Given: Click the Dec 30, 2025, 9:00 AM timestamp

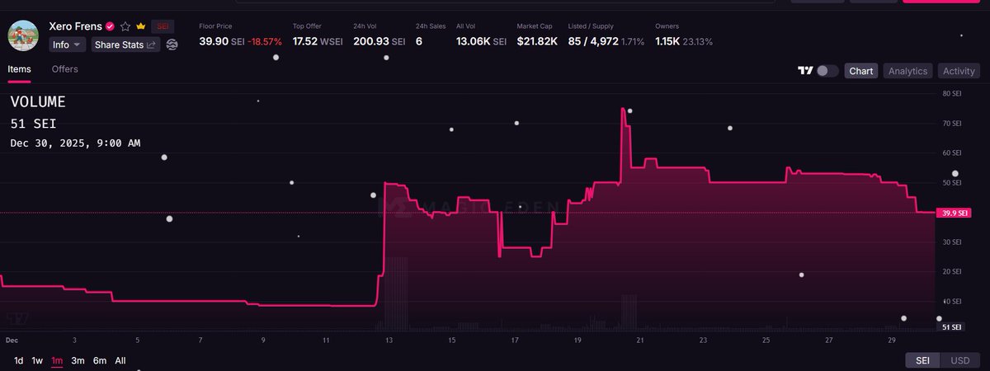Looking at the screenshot, I should click(x=75, y=143).
